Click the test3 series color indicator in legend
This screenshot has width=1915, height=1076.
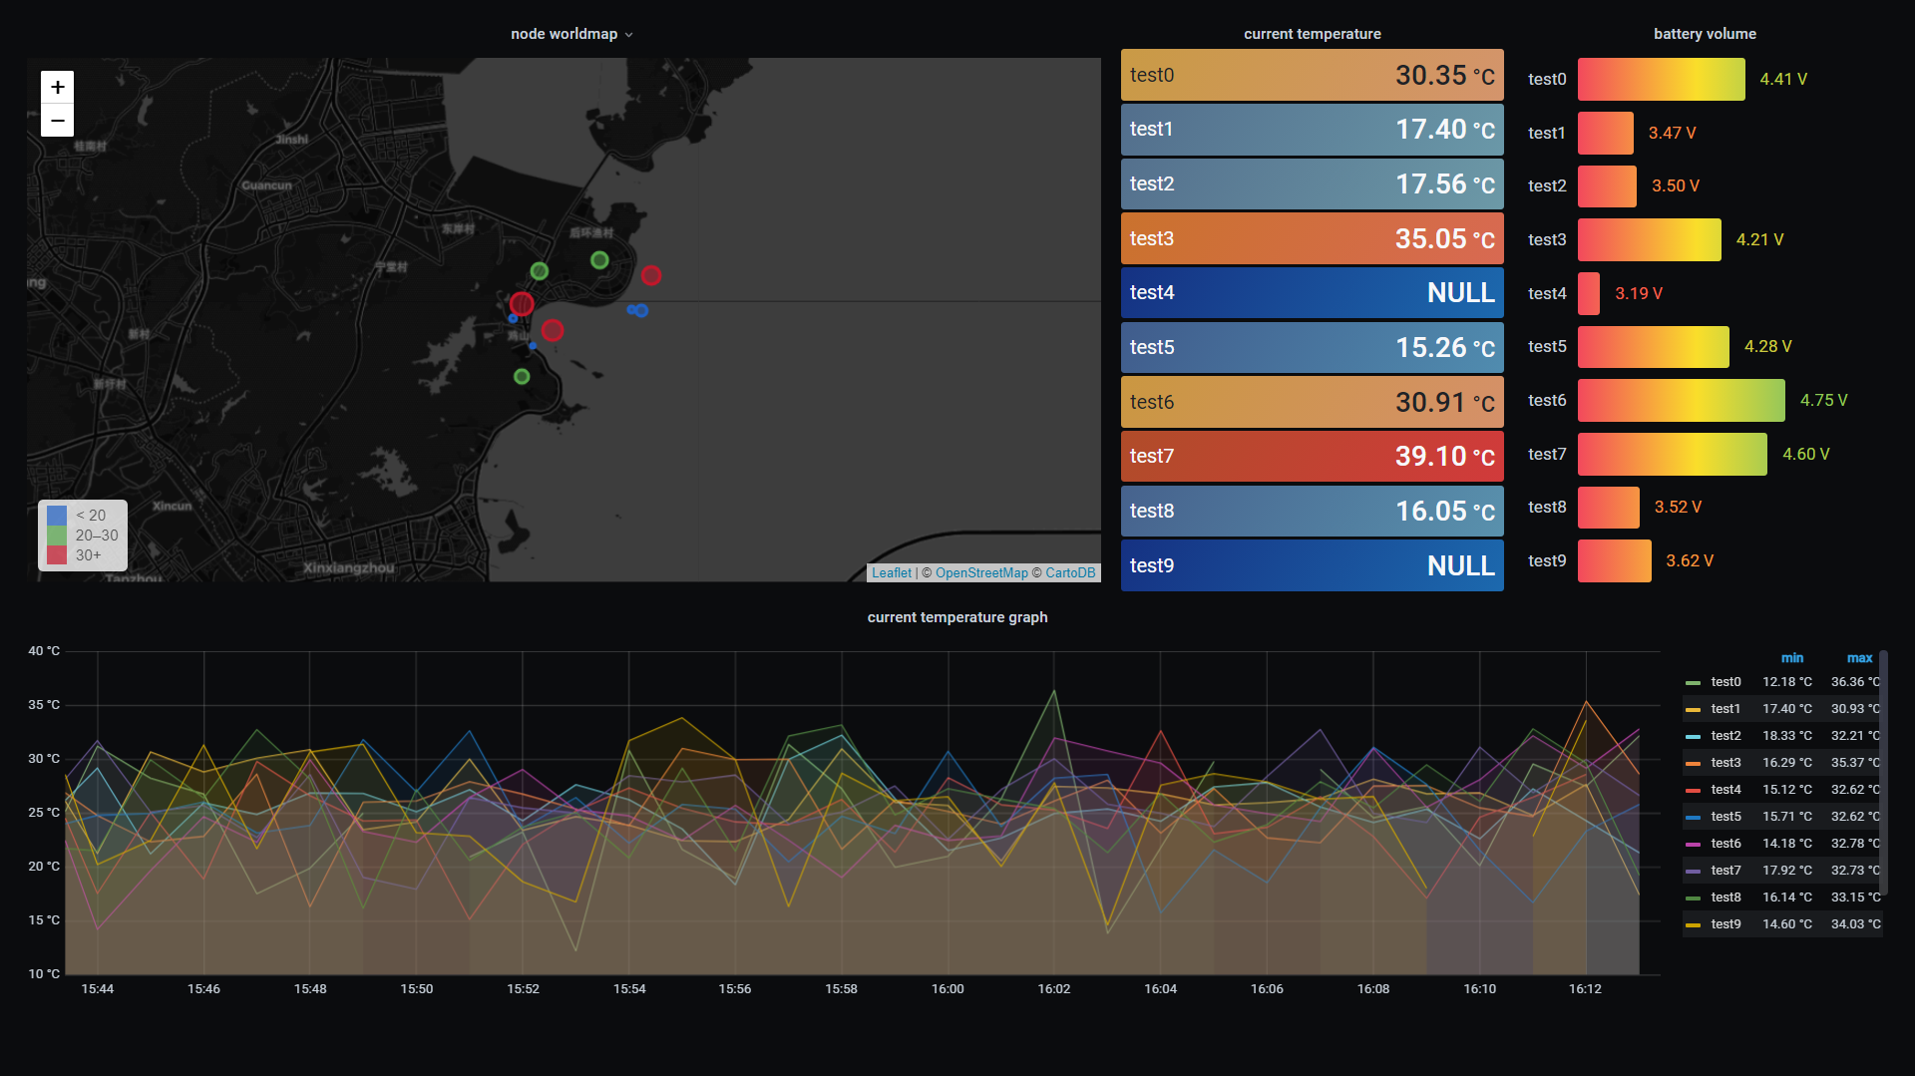coord(1693,762)
